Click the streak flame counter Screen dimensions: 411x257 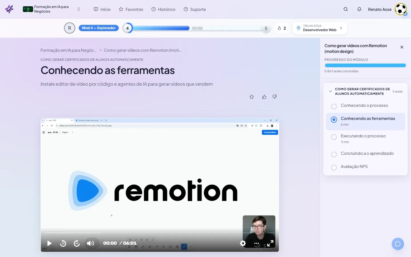click(x=282, y=28)
